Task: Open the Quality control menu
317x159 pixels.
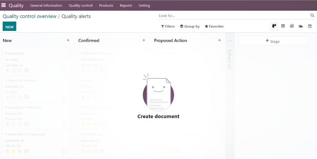Action: click(81, 5)
